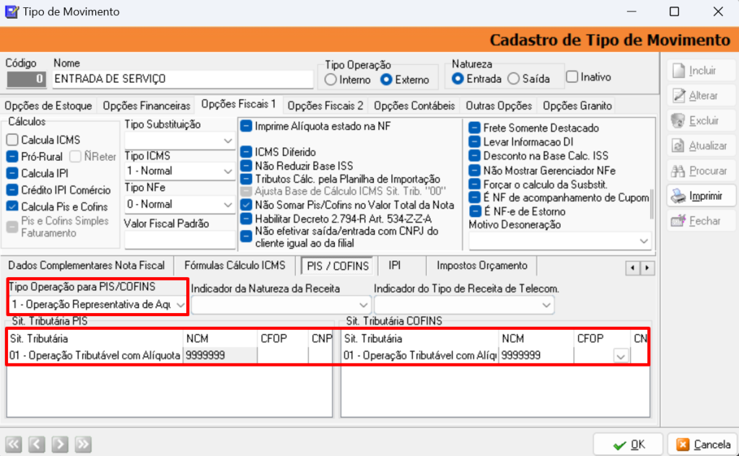Select Externo operation type
739x456 pixels.
387,79
